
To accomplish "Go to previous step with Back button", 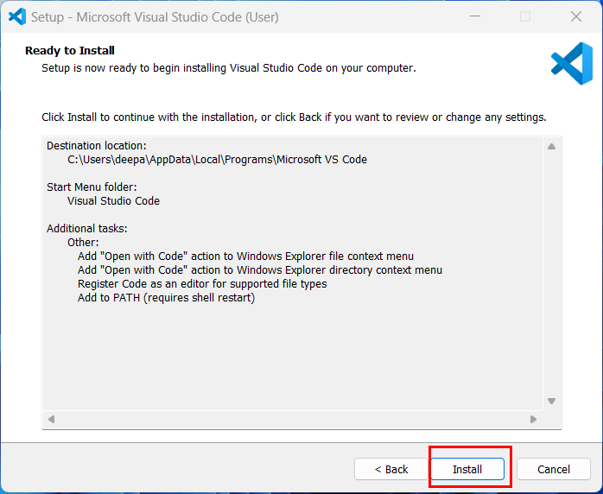I will [391, 469].
